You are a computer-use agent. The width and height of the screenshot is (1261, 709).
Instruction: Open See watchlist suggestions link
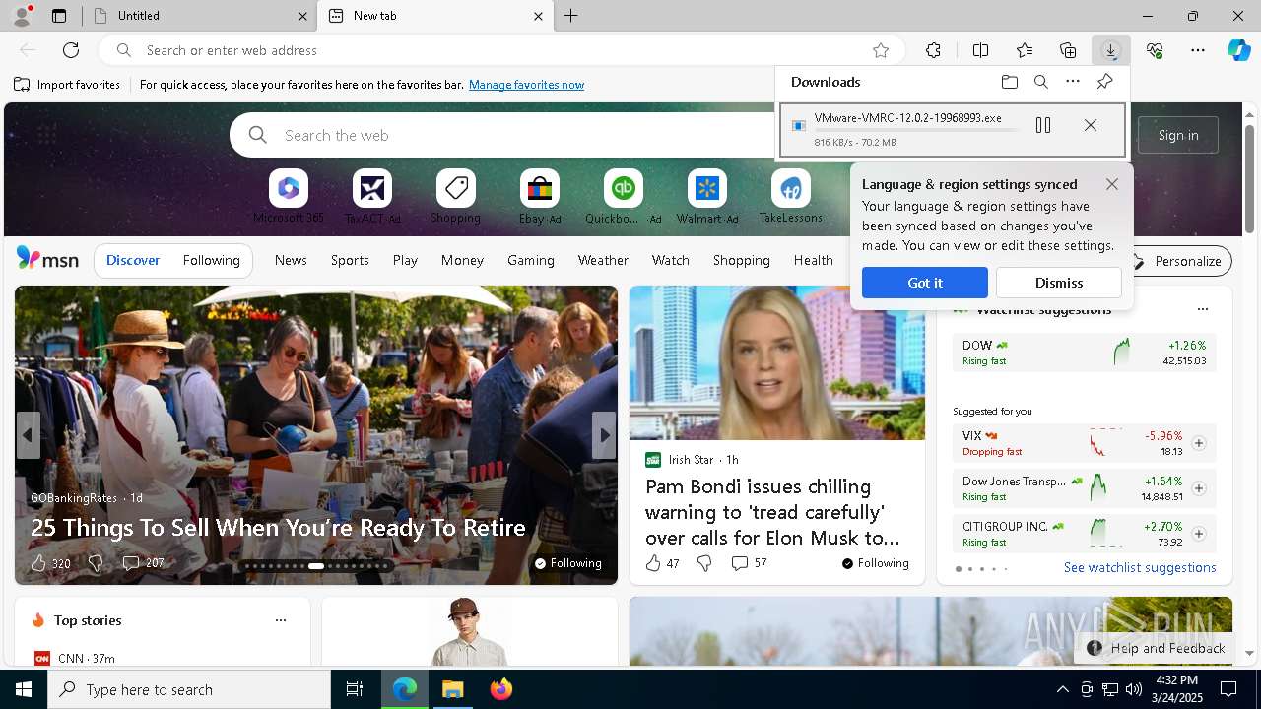coord(1140,567)
